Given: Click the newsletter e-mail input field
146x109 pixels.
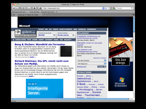Looking at the screenshot, I should [x=65, y=35].
